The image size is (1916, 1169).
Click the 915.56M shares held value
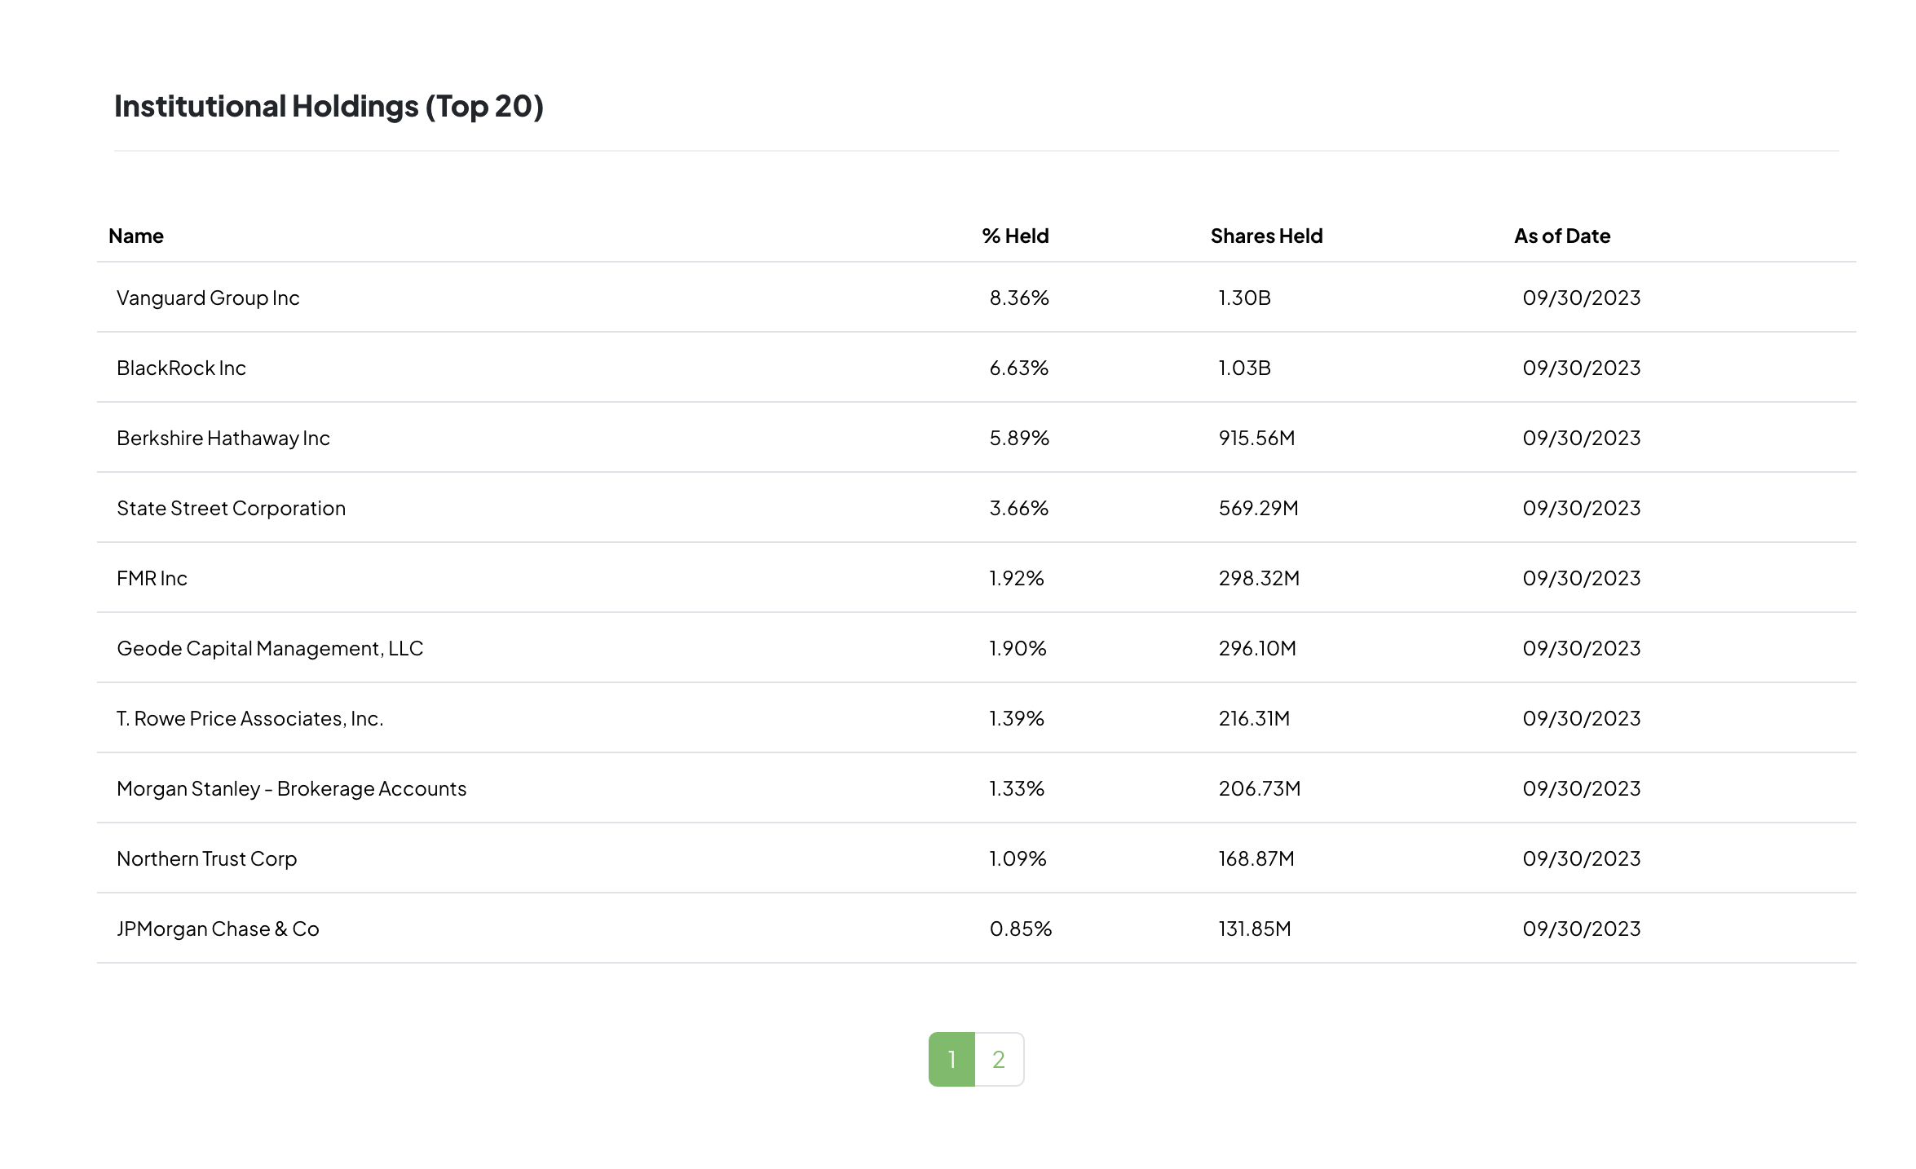[1256, 438]
